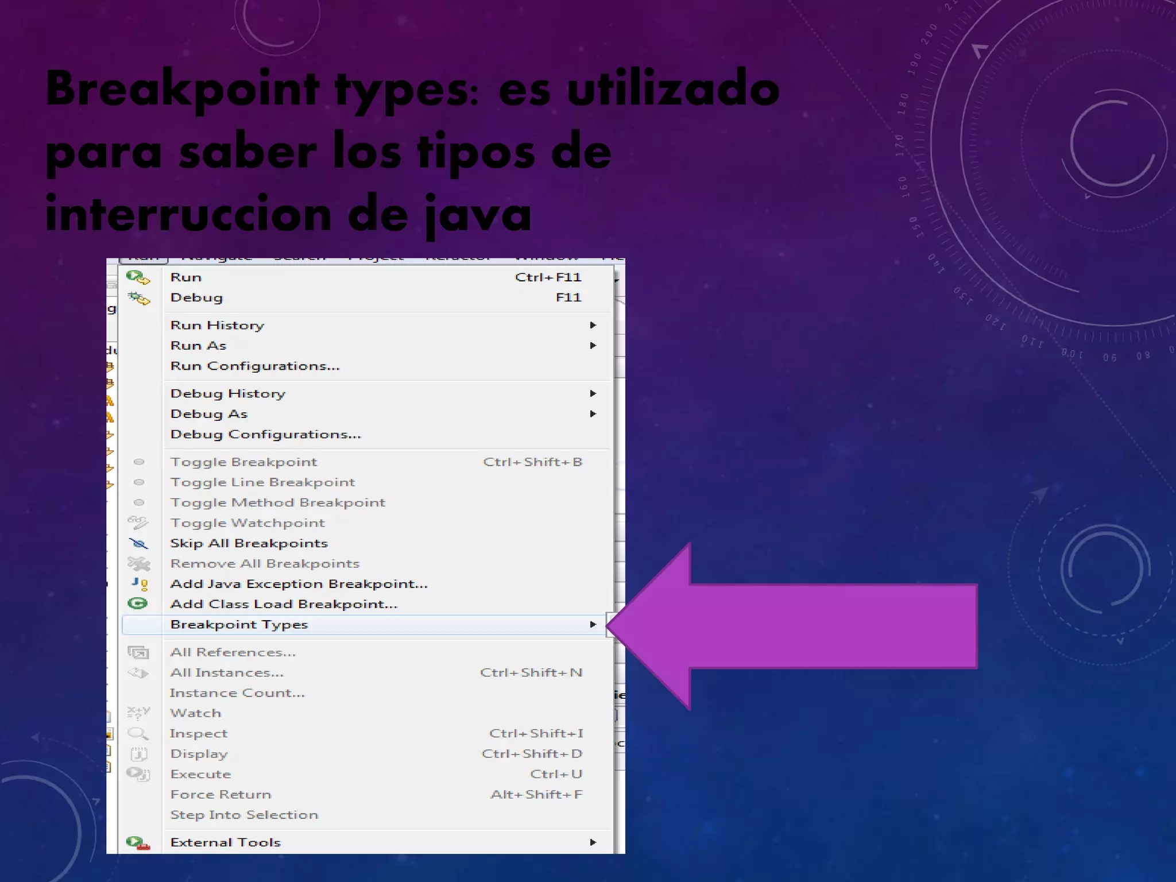1176x882 pixels.
Task: Click the Display icon
Action: 139,754
